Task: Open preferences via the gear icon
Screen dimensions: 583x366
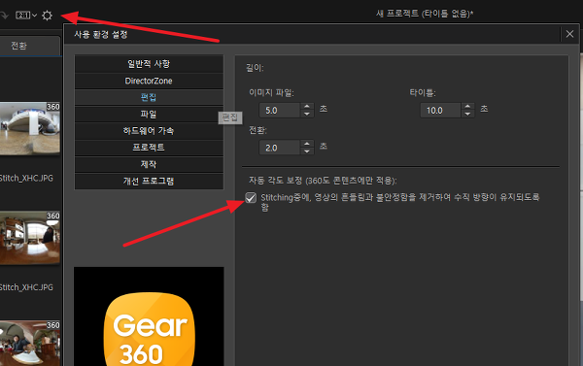Action: (x=48, y=16)
